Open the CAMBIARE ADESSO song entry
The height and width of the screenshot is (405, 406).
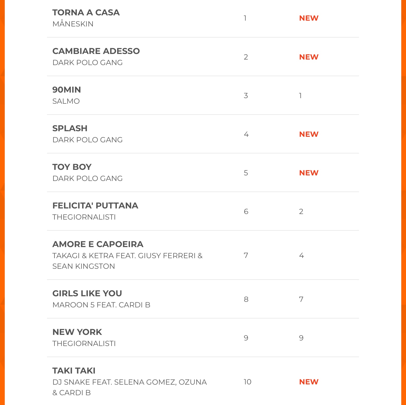96,51
